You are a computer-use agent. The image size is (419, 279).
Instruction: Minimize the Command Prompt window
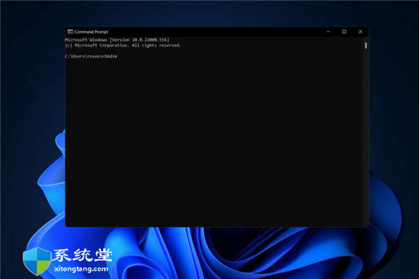[328, 31]
